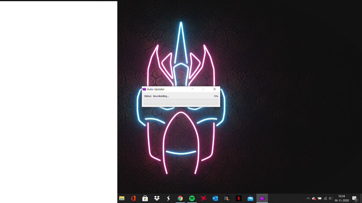Open Spotify from the taskbar
The height and width of the screenshot is (203, 362).
click(x=192, y=198)
